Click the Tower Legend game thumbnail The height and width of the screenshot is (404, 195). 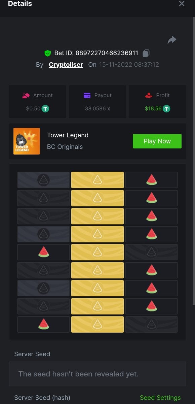point(27,141)
